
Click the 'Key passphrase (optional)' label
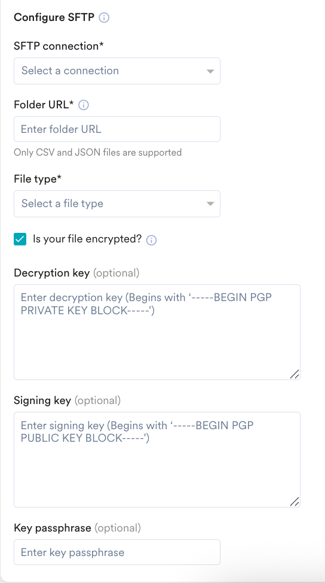tap(77, 527)
